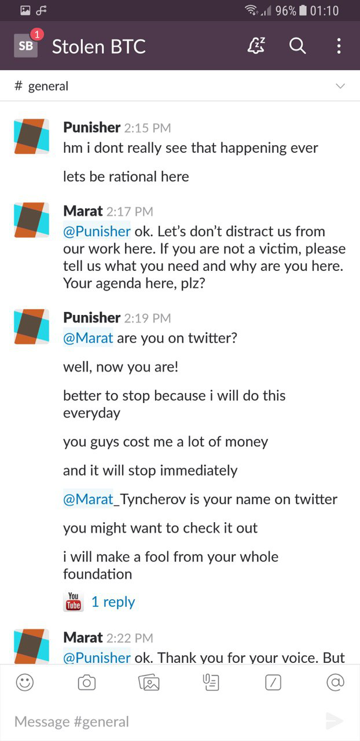This screenshot has height=741, width=360.
Task: Open search with the magnifier icon
Action: [x=297, y=46]
